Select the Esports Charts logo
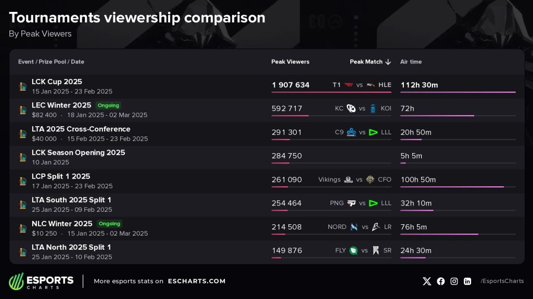 [x=41, y=281]
